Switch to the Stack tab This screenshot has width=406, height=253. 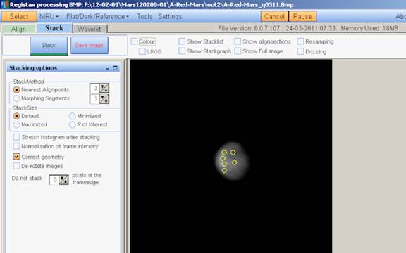pyautogui.click(x=54, y=28)
